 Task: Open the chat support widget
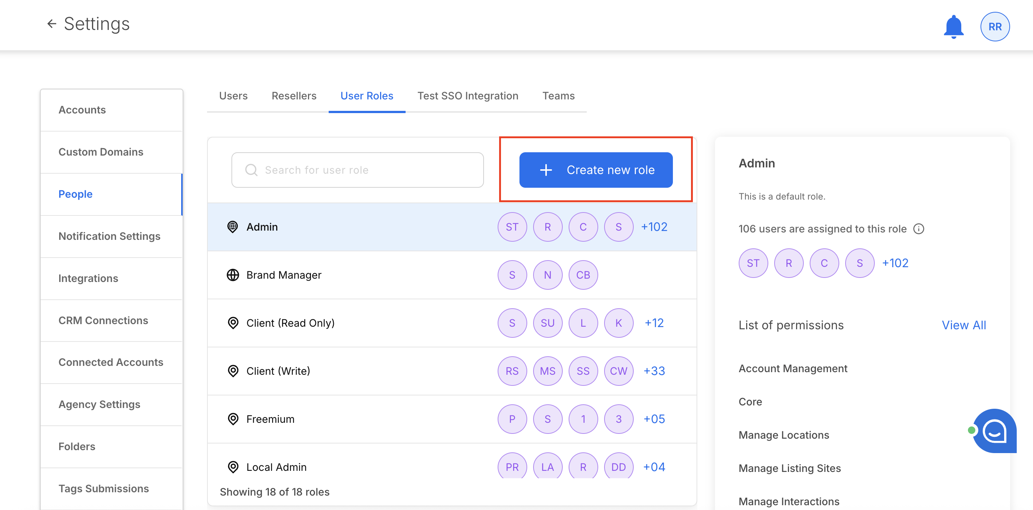(x=995, y=431)
